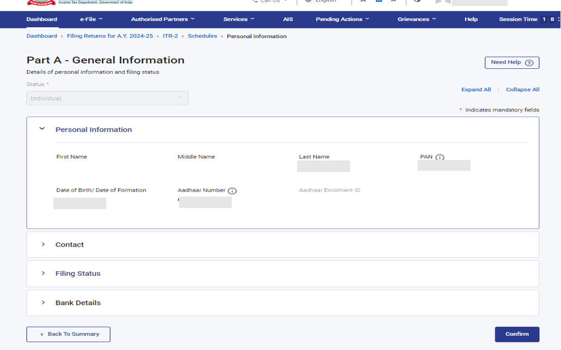Open the Pending Actions menu
561x350 pixels.
(x=342, y=19)
